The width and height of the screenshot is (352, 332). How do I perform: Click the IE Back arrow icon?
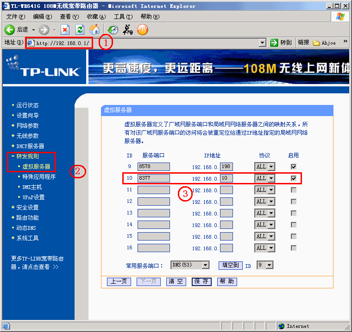10,30
